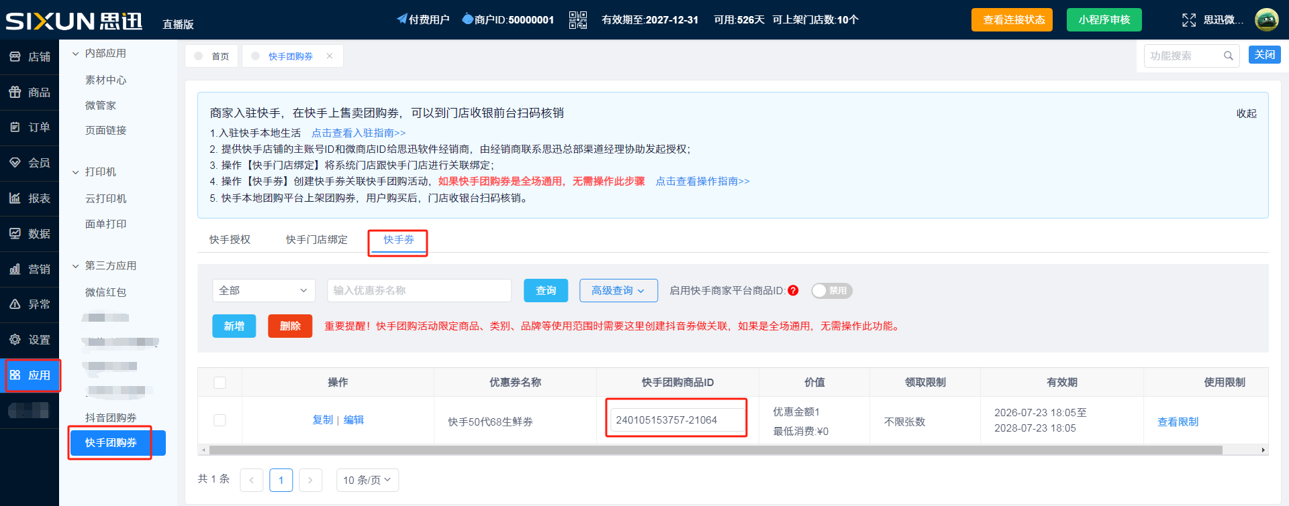Switch to the 首页 tab
1289x506 pixels.
click(211, 56)
